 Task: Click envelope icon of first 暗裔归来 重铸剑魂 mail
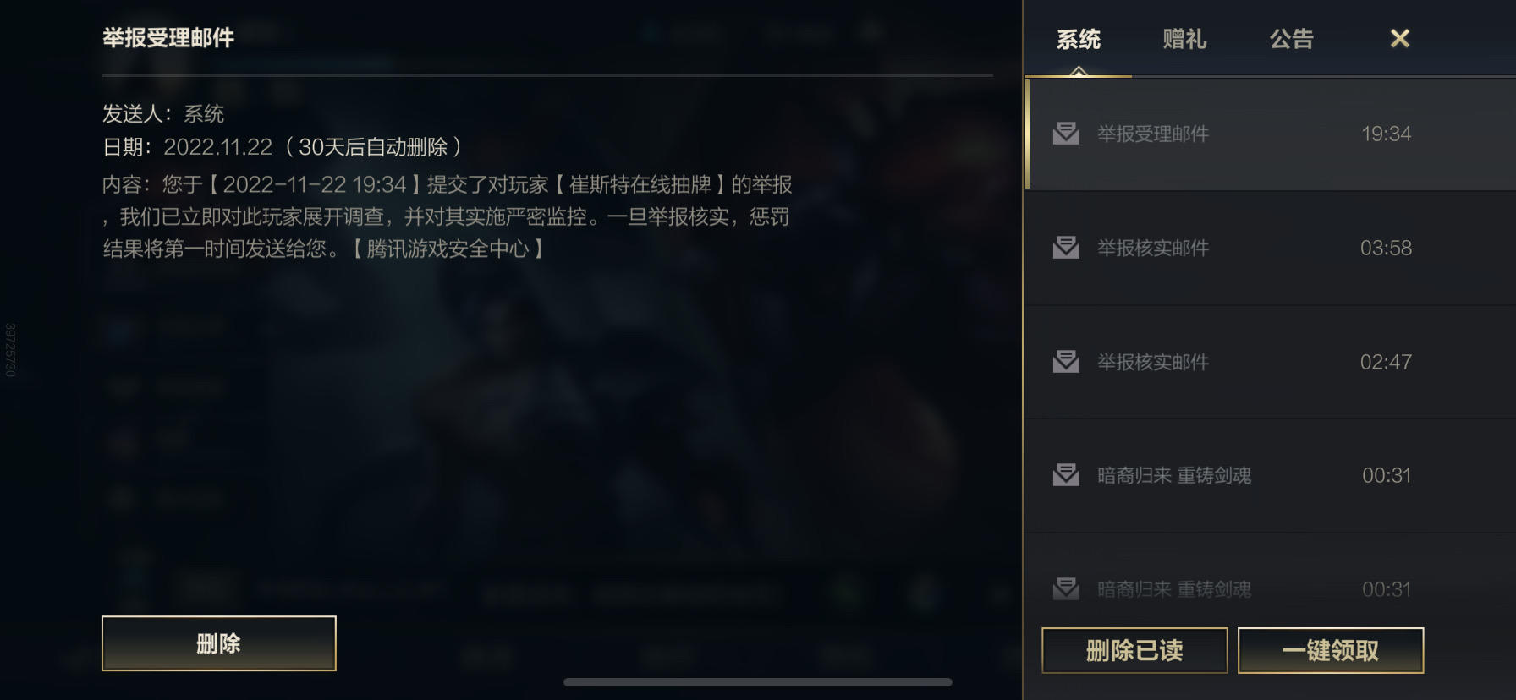pyautogui.click(x=1066, y=475)
